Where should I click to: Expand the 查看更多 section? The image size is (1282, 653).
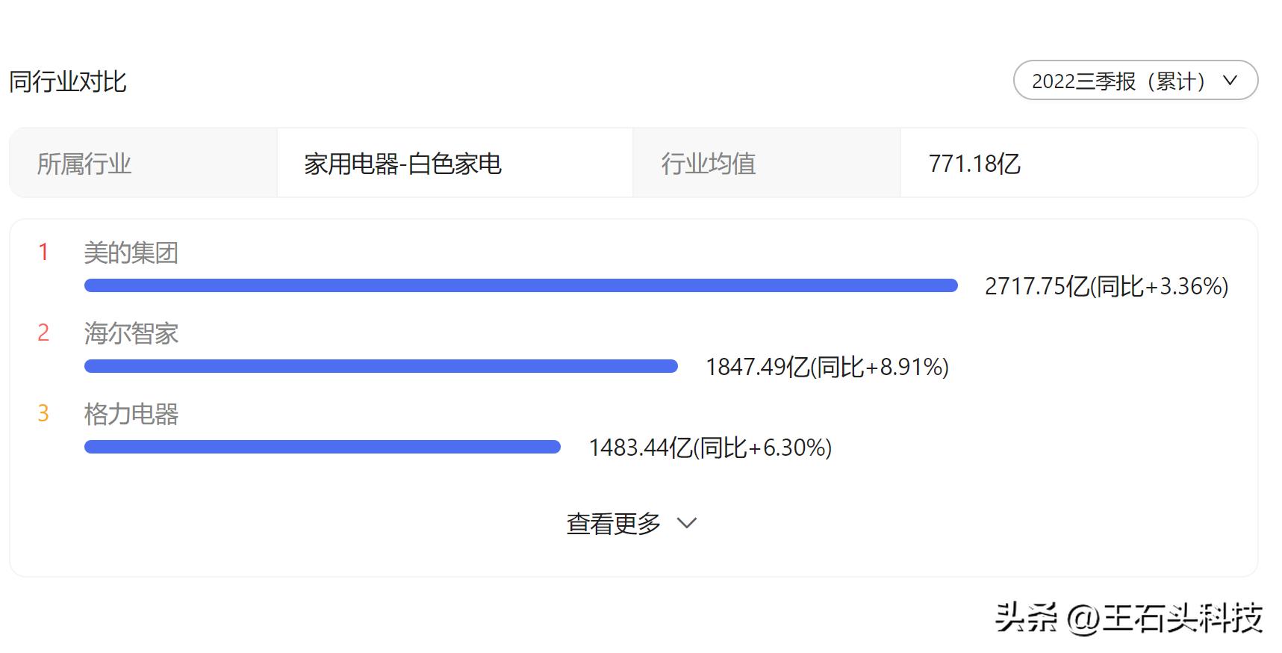612,523
